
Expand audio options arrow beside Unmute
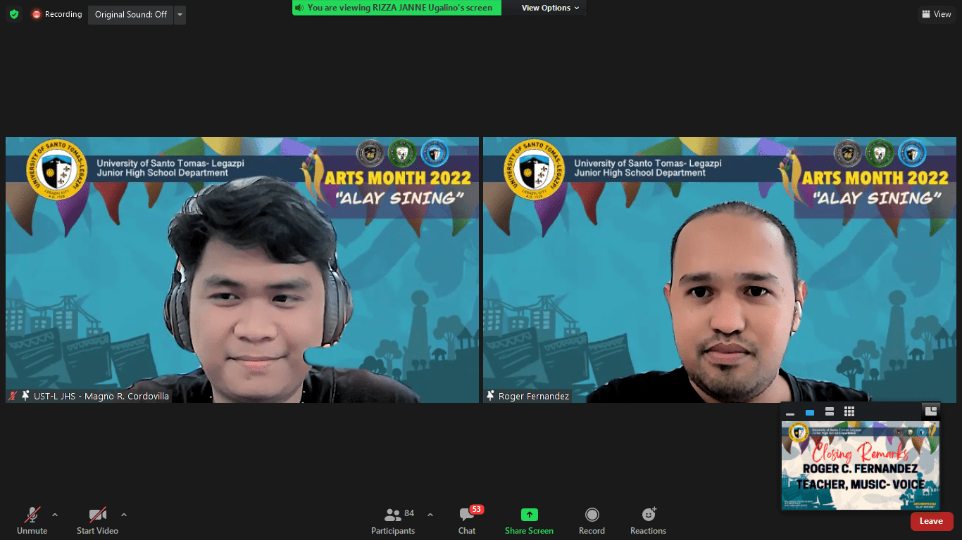(x=55, y=515)
